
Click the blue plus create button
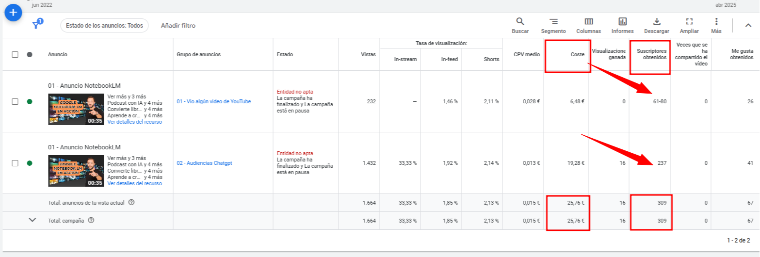coord(13,13)
